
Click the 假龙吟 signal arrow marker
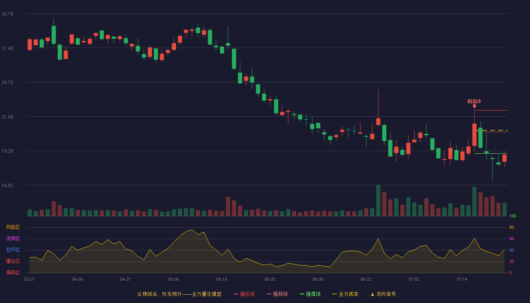click(x=474, y=106)
